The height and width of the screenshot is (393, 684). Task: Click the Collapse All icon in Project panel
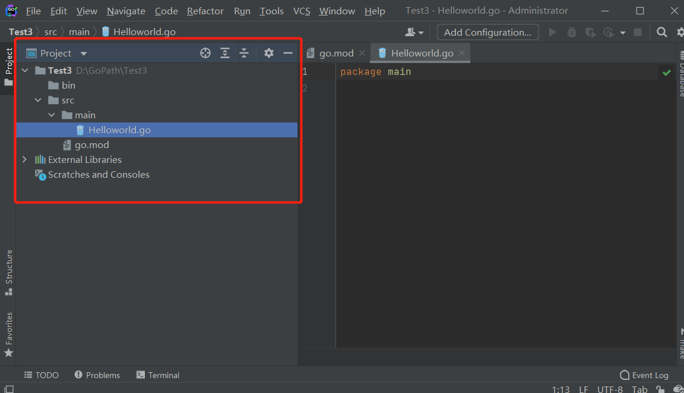244,54
